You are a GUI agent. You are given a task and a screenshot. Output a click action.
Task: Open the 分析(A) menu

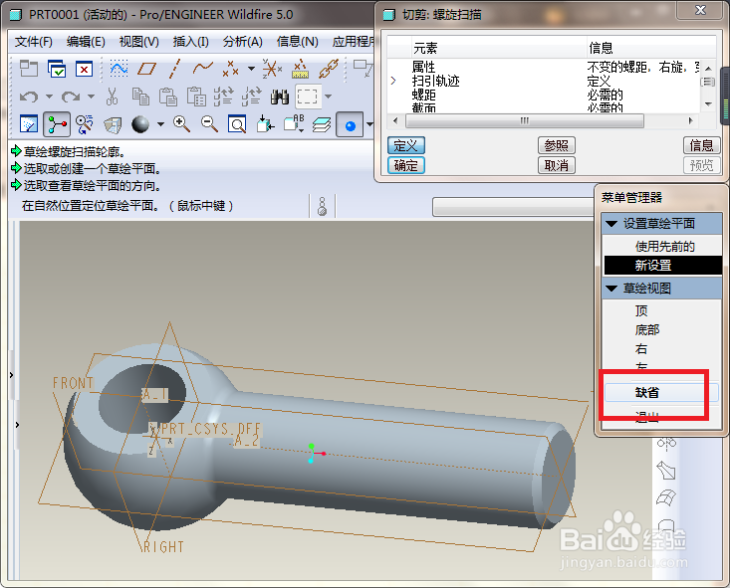coord(243,42)
